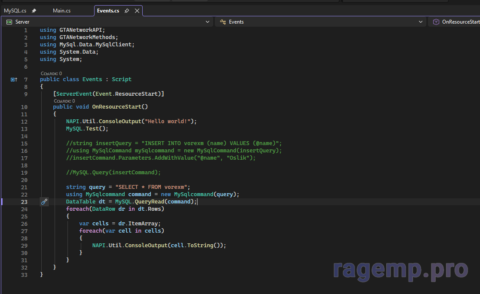Viewport: 480px width, 294px height.
Task: Switch to the MySQL.cs tab
Action: click(15, 11)
